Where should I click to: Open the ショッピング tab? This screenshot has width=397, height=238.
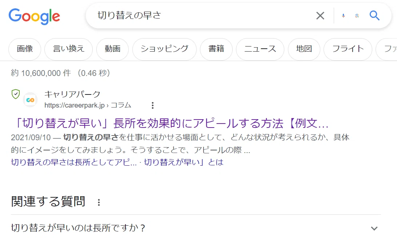(x=165, y=49)
